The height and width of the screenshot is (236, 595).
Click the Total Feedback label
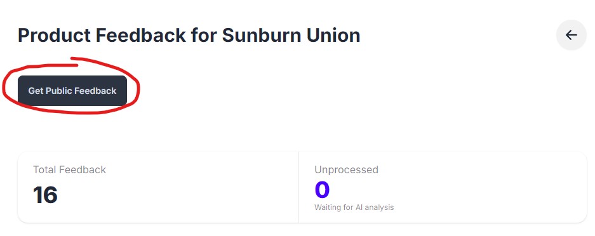click(69, 170)
